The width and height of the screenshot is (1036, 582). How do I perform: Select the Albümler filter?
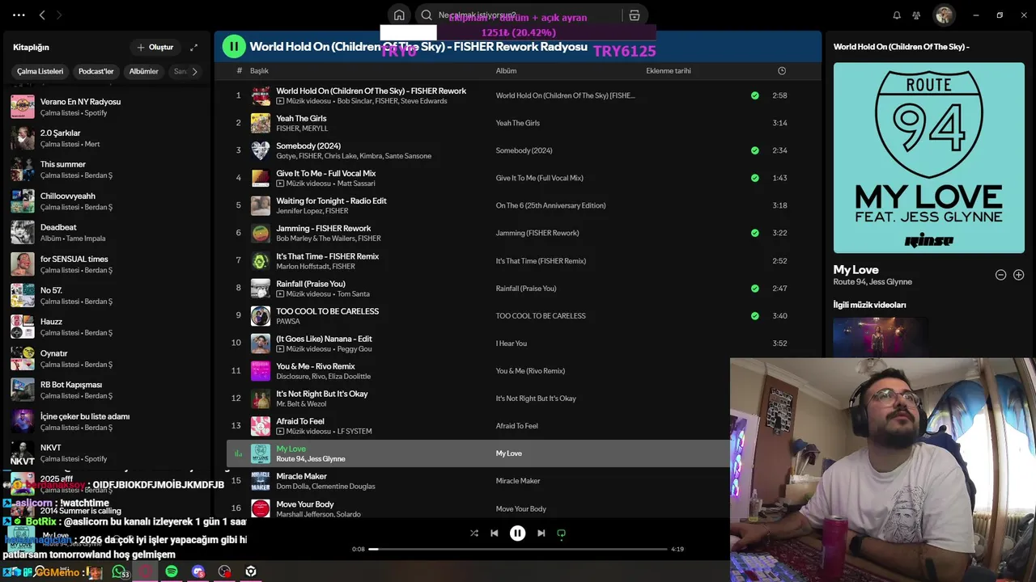(x=144, y=71)
